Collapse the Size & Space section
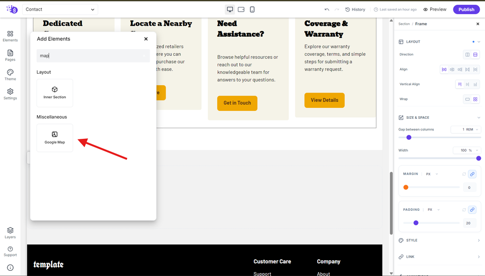The image size is (485, 276). (x=479, y=117)
